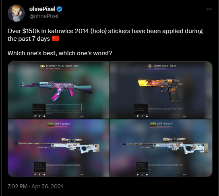Open ohnePixel's profile avatar
219x196 pixels.
16,13
